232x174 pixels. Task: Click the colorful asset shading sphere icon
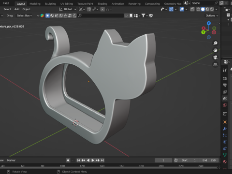[42, 15]
